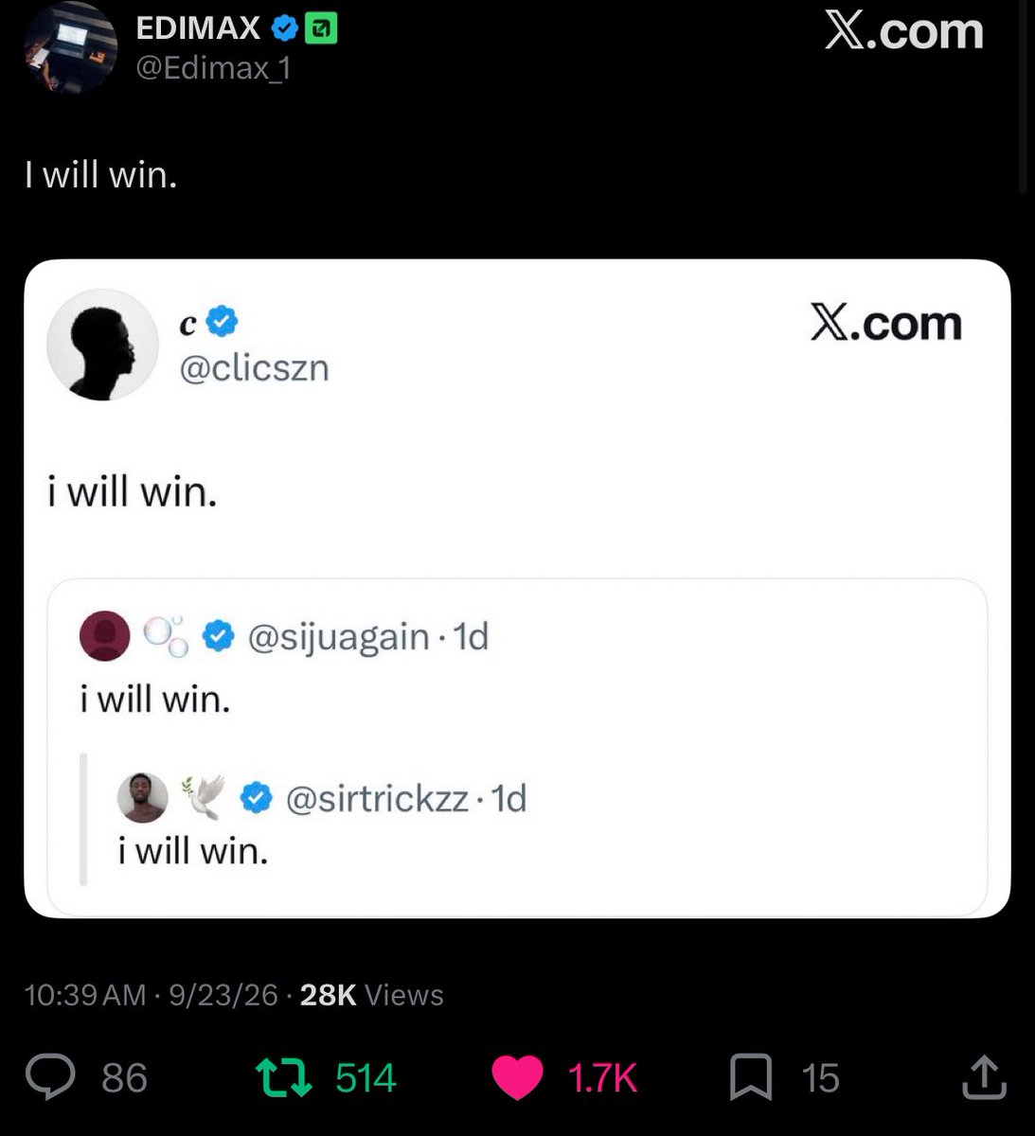
Task: Toggle the bookmark icon
Action: pos(751,1078)
